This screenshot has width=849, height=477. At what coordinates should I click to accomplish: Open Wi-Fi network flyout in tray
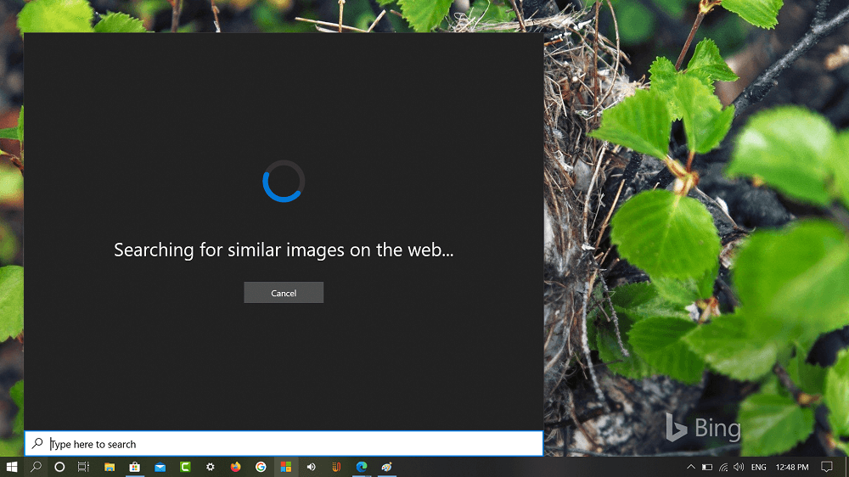click(x=722, y=467)
